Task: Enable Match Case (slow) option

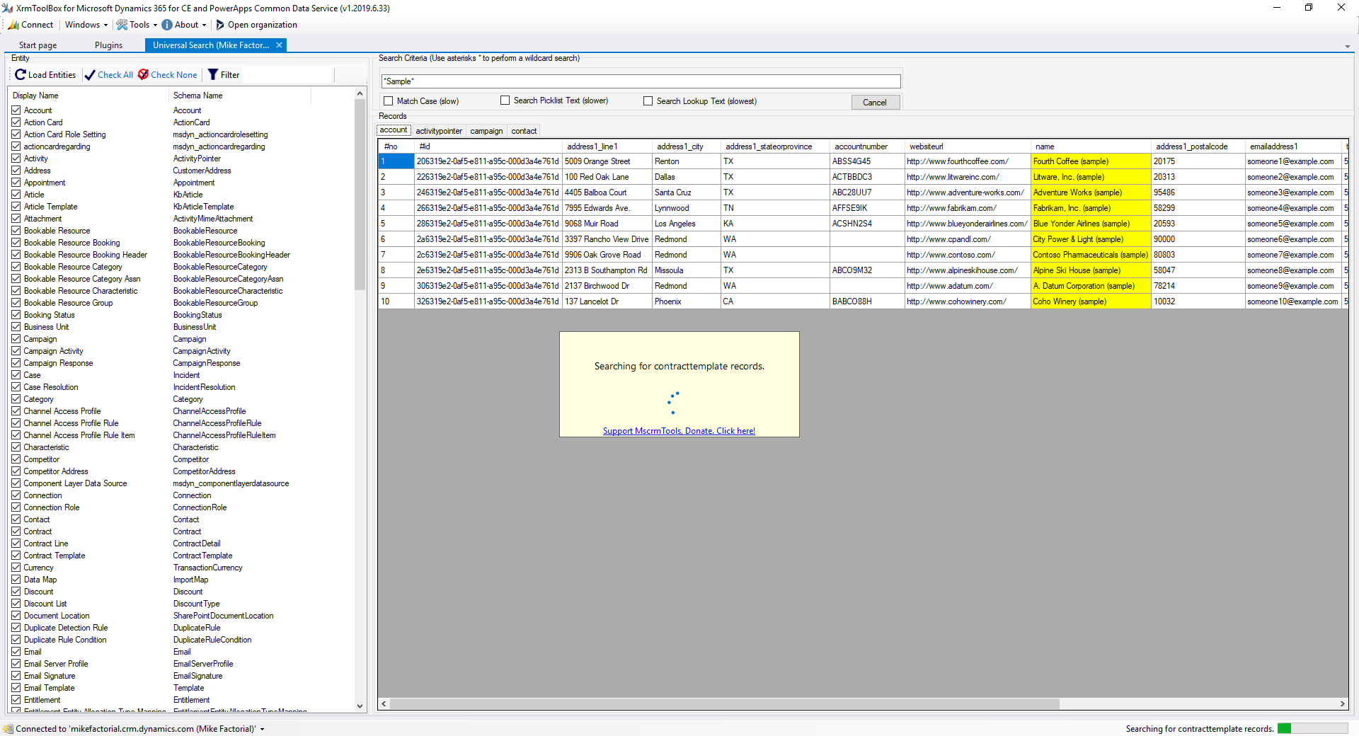Action: (388, 101)
